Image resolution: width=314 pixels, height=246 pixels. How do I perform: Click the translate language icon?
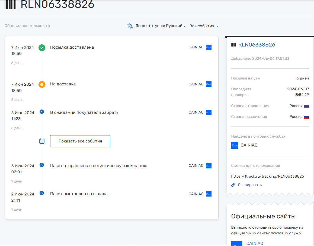[x=130, y=26]
